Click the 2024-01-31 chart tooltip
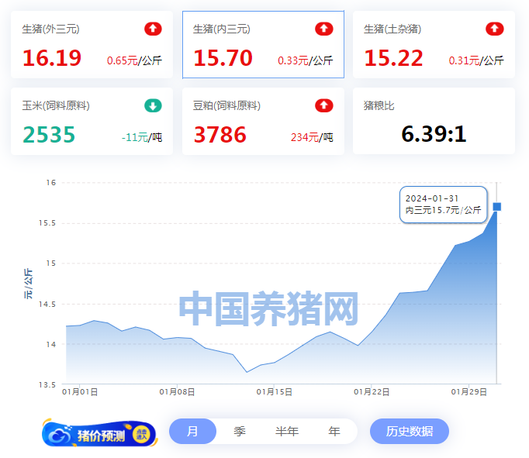The height and width of the screenshot is (458, 529). [444, 205]
